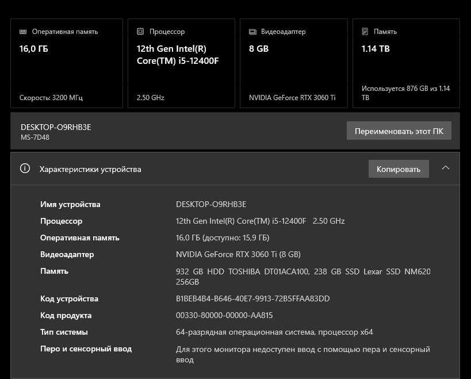This screenshot has width=471, height=379.
Task: Click product ID 00330-80000-00000-AA815
Action: [x=224, y=315]
